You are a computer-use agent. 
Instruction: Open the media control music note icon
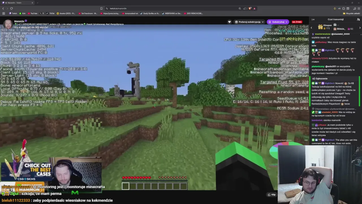click(355, 8)
